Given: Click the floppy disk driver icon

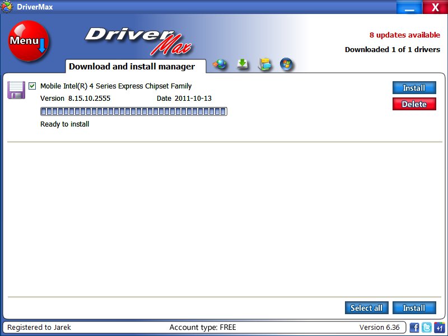Looking at the screenshot, I should 16,90.
